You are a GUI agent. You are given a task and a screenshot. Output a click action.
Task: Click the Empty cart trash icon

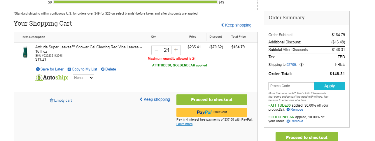tap(52, 101)
